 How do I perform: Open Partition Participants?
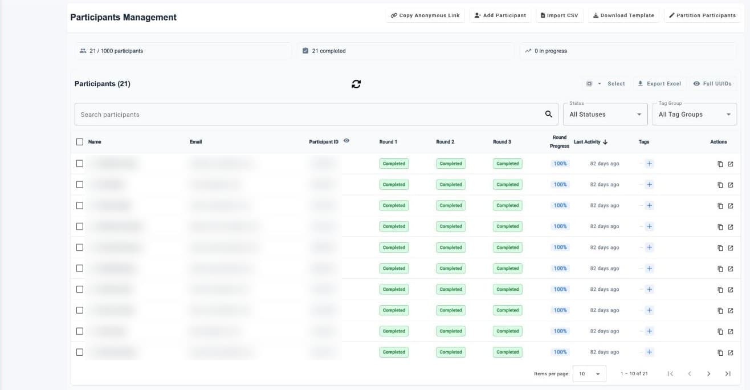tap(702, 15)
